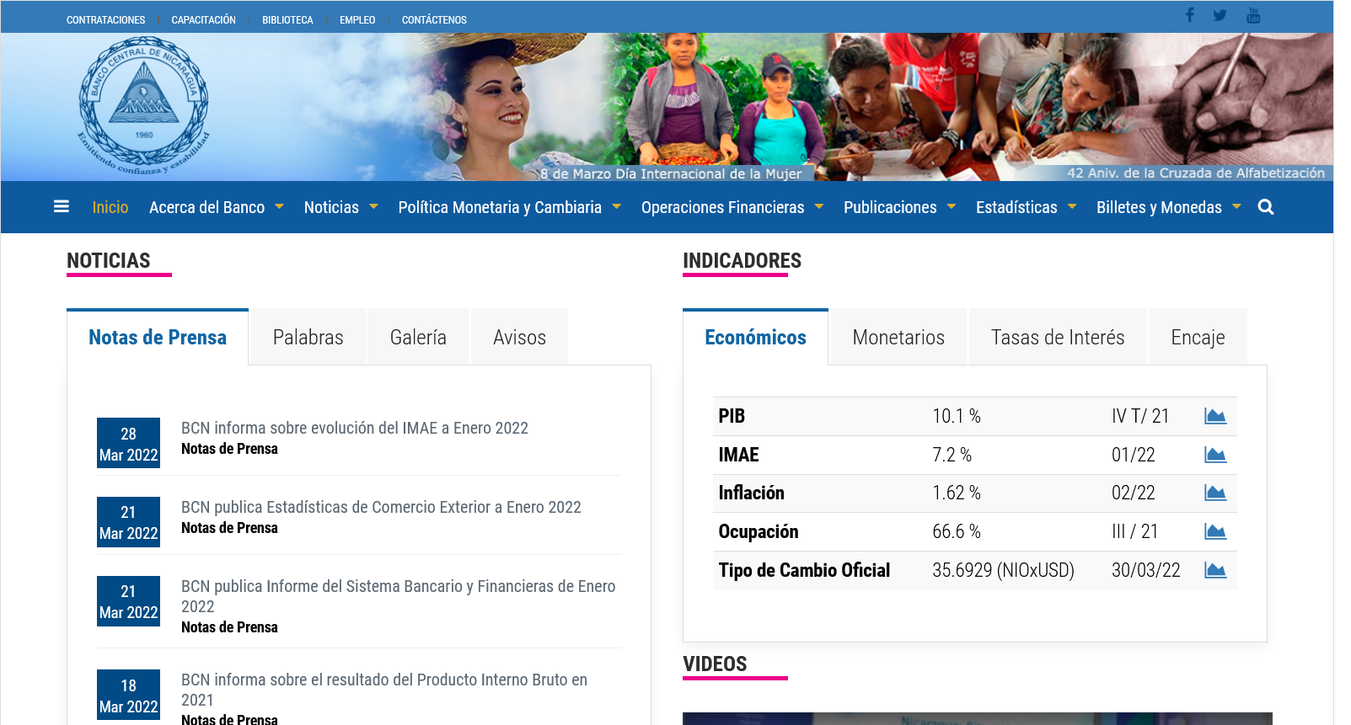Show the Tipo de Cambio Oficial chart icon
Image resolution: width=1351 pixels, height=725 pixels.
[1214, 570]
